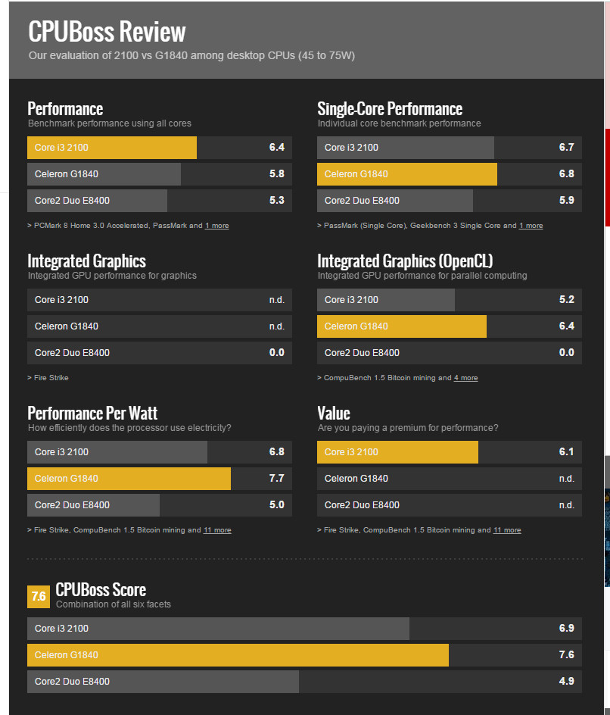Expand '11 more' benchmarks under Value
Image resolution: width=610 pixels, height=715 pixels.
tap(507, 530)
